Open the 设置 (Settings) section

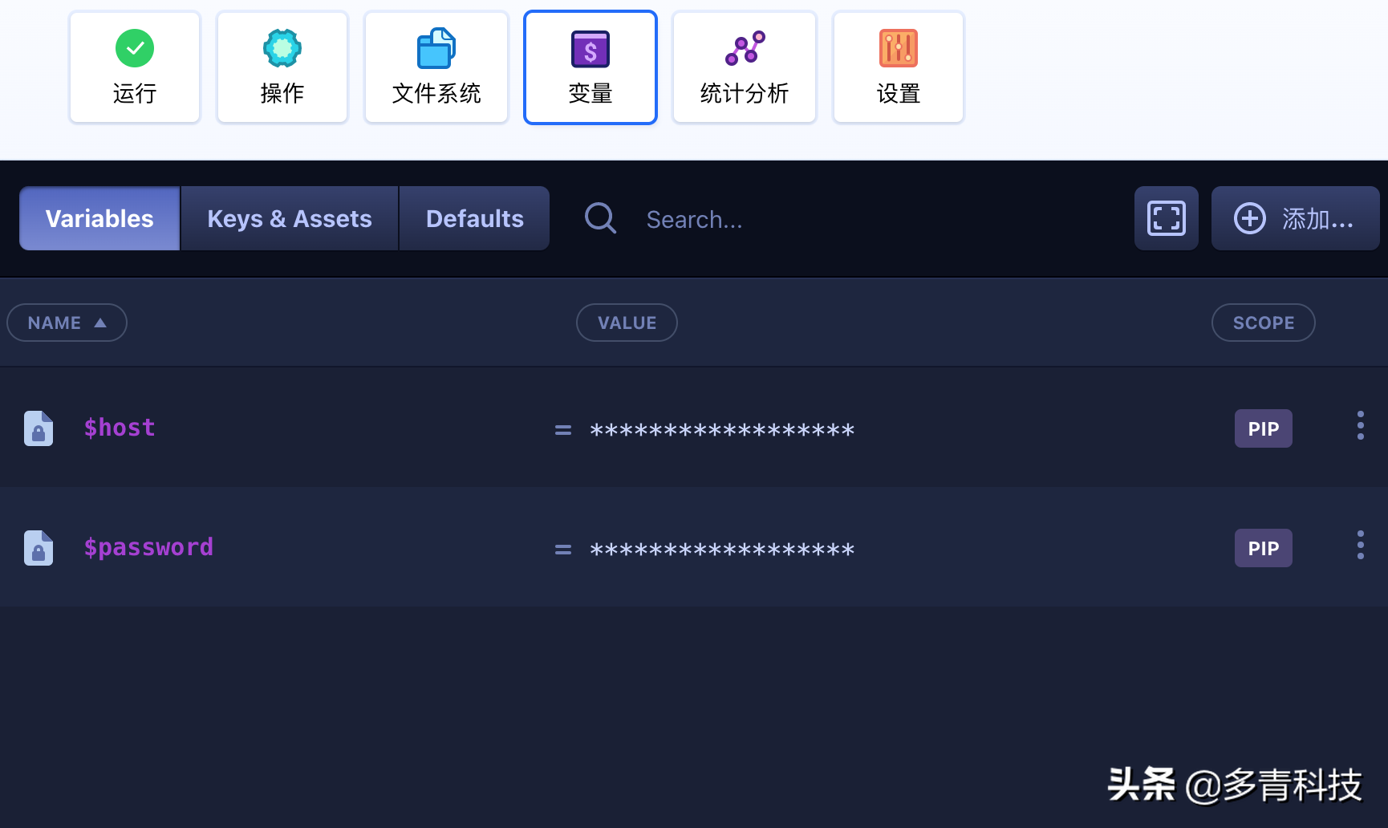(x=899, y=67)
